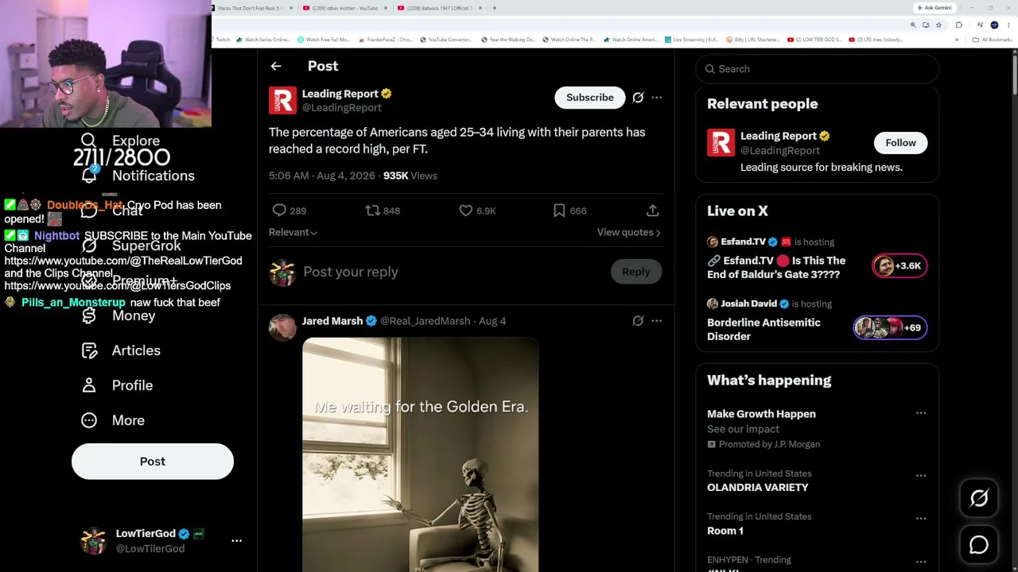Open the Articles icon in sidebar

tap(89, 350)
